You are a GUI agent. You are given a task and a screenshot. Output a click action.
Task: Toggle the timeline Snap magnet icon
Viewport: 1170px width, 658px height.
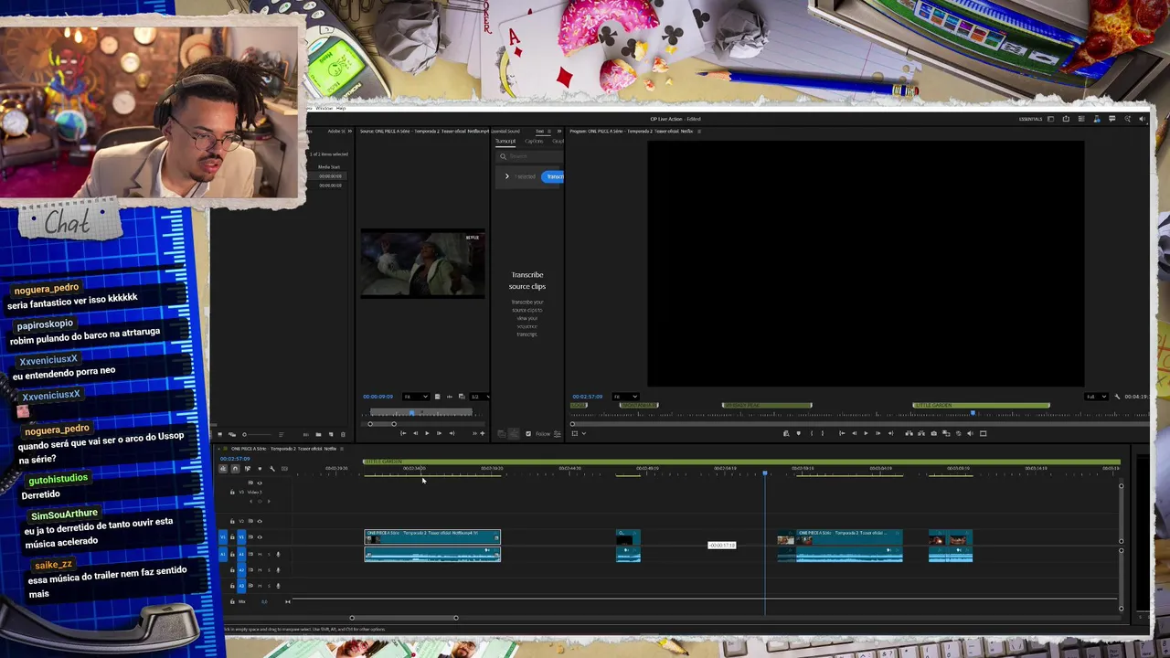(235, 469)
